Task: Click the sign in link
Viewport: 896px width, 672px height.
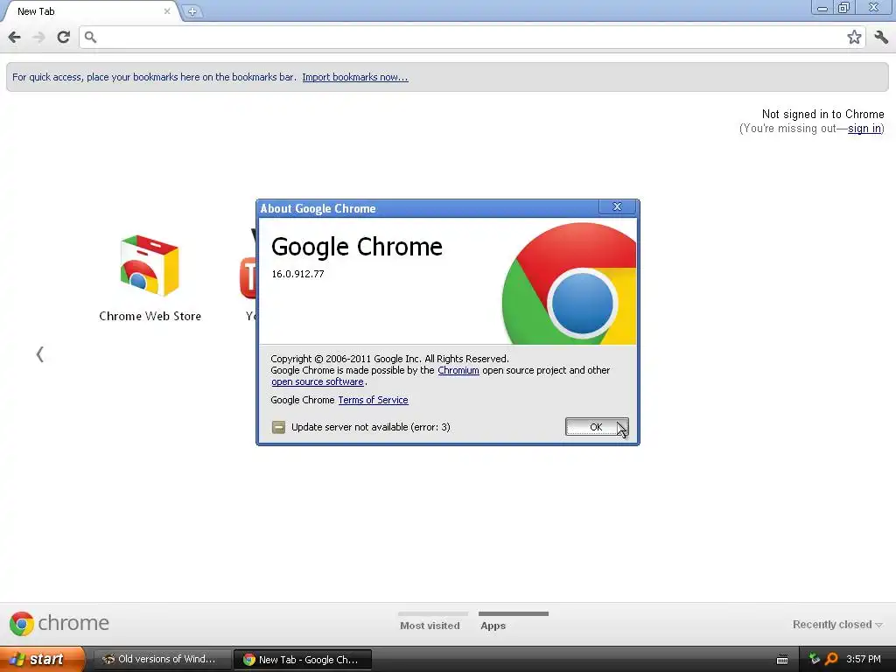Action: [x=864, y=129]
